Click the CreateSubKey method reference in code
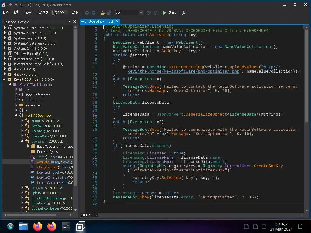This screenshot has height=233, width=311. pyautogui.click(x=268, y=166)
